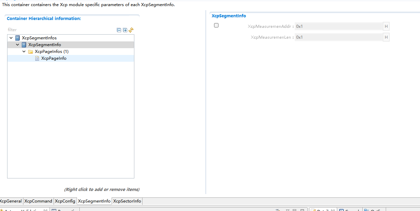The width and height of the screenshot is (420, 211).
Task: Switch to the XcpSectorInfo tab
Action: [x=127, y=201]
